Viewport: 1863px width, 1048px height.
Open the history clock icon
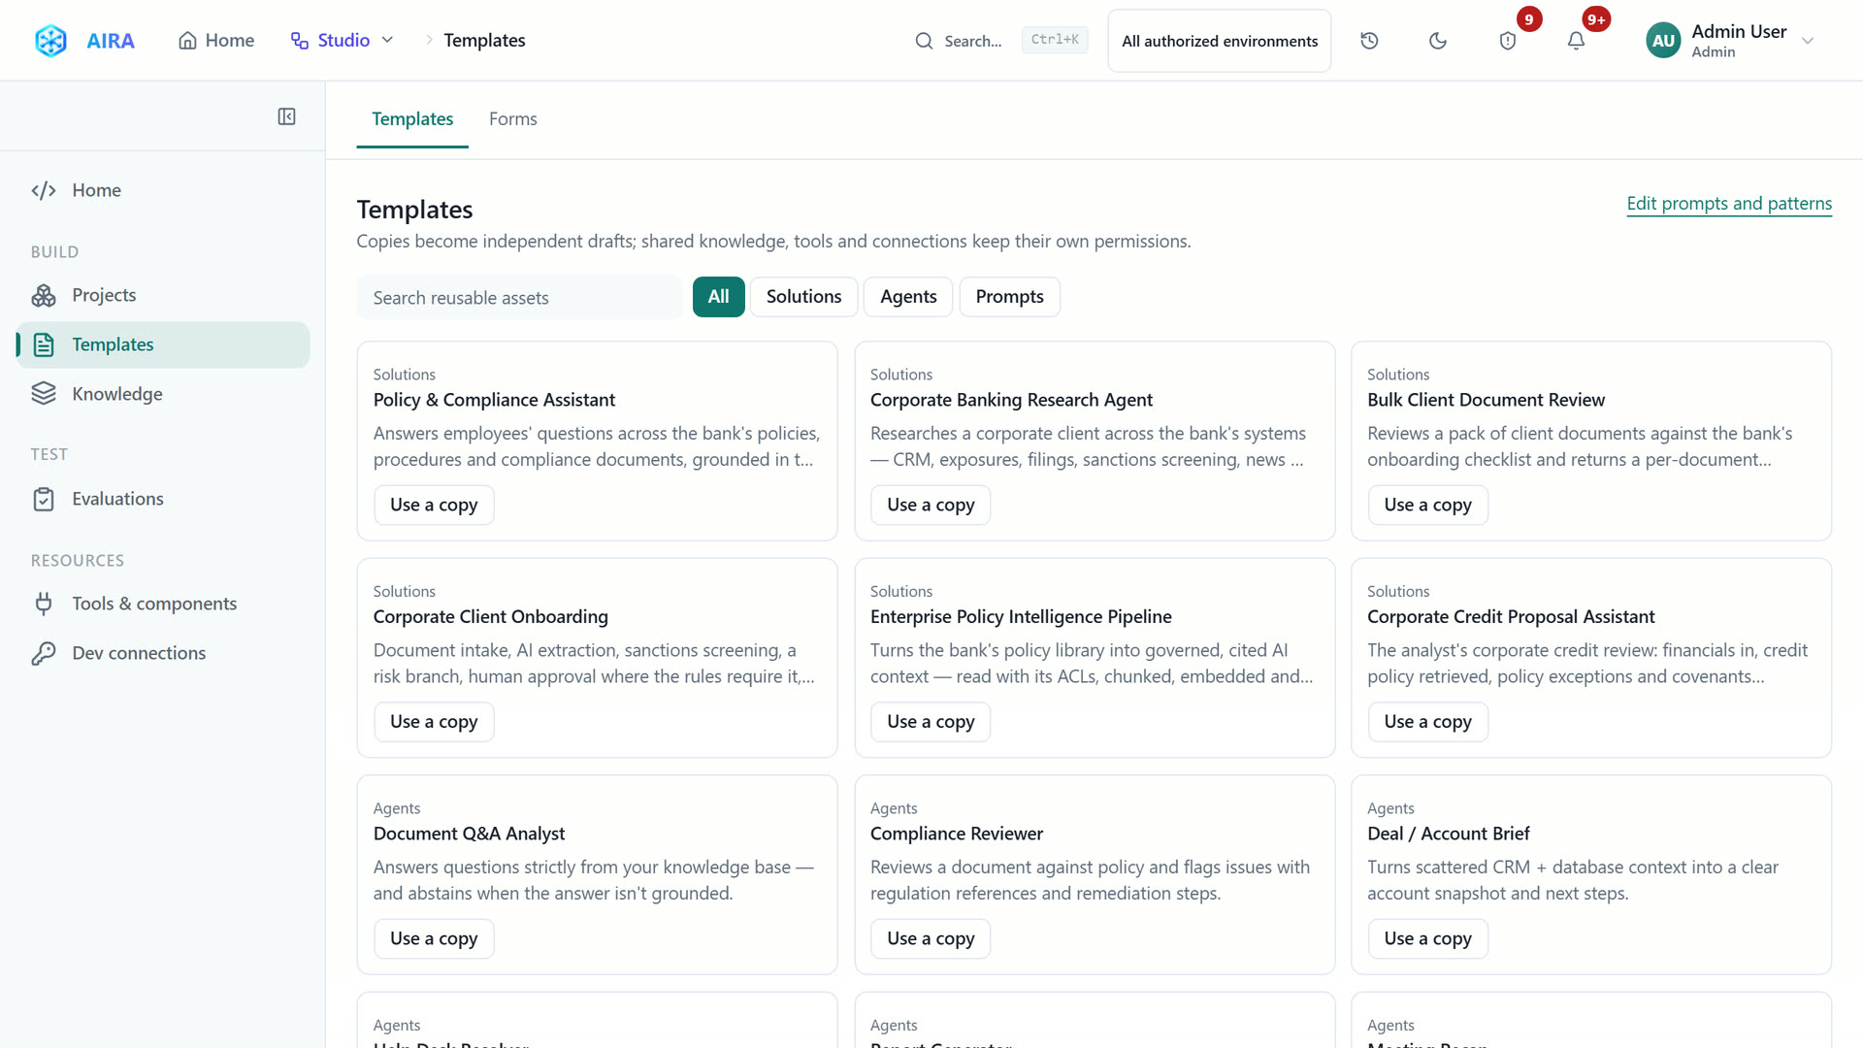(1369, 41)
